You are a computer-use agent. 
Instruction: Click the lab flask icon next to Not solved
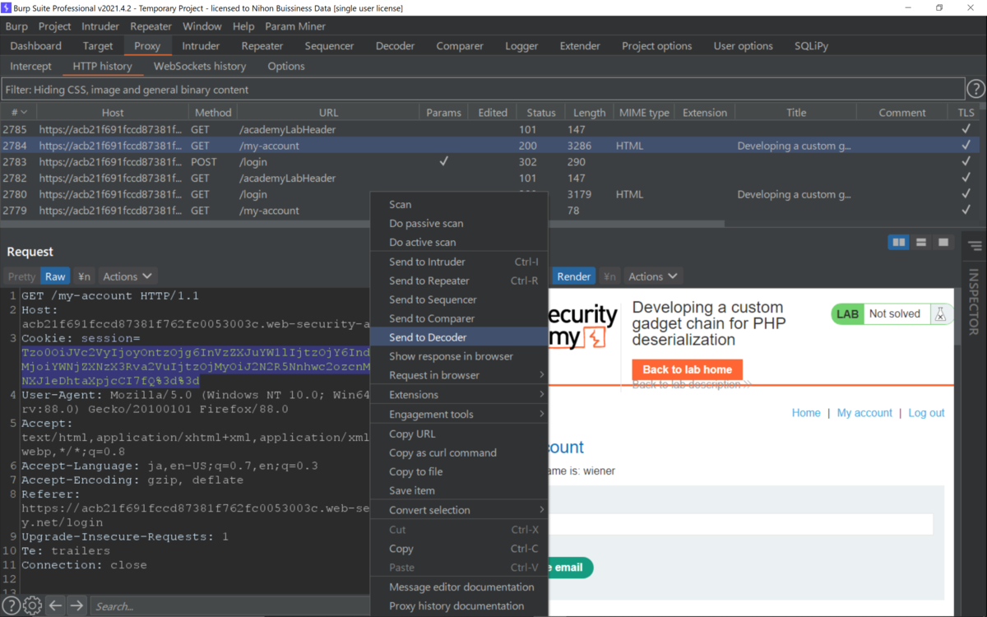click(x=939, y=313)
